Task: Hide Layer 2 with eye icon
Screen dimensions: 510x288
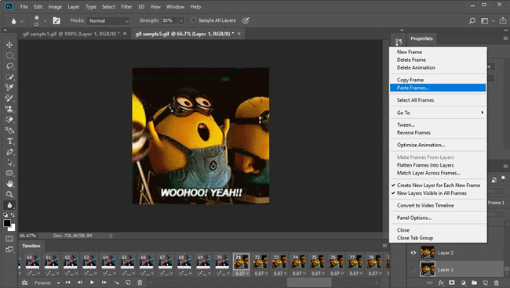Action: 413,253
